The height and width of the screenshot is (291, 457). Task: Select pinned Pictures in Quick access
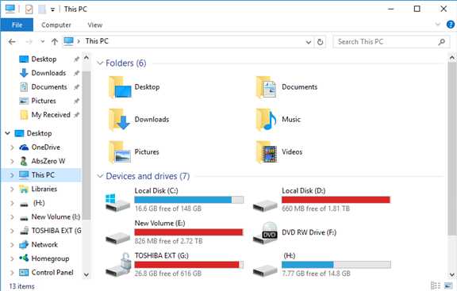click(44, 101)
